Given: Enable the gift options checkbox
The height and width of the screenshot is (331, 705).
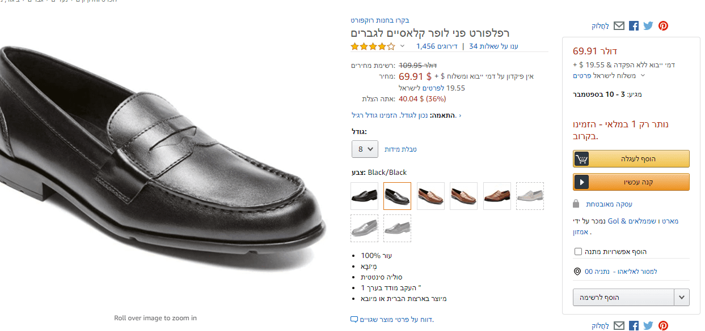Looking at the screenshot, I should (x=578, y=251).
